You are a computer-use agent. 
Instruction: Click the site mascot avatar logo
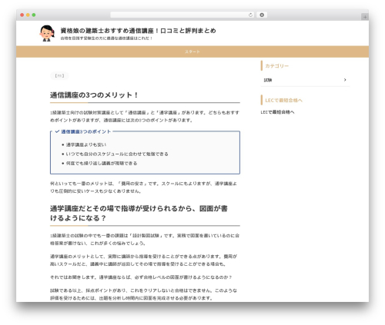47,33
